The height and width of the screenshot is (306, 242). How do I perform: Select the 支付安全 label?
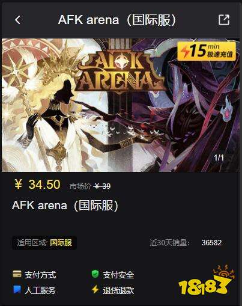tap(118, 275)
